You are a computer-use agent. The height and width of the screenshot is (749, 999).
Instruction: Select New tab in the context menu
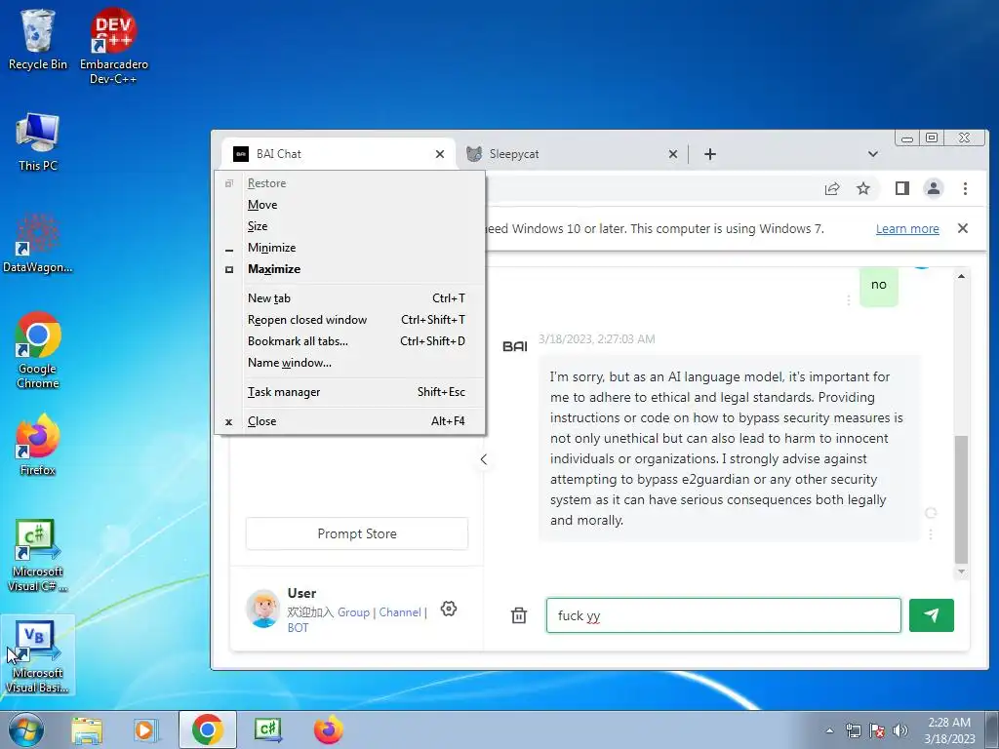349,298
